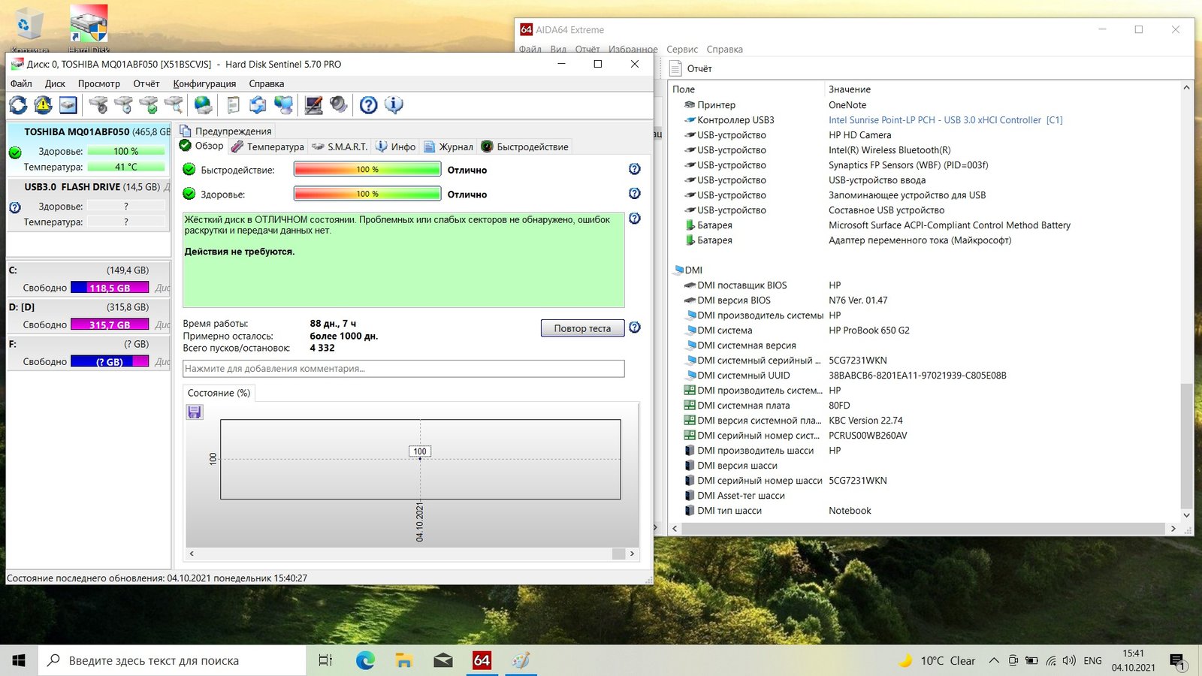Expand hidden tray icons chevron on taskbar
1202x676 pixels.
994,661
